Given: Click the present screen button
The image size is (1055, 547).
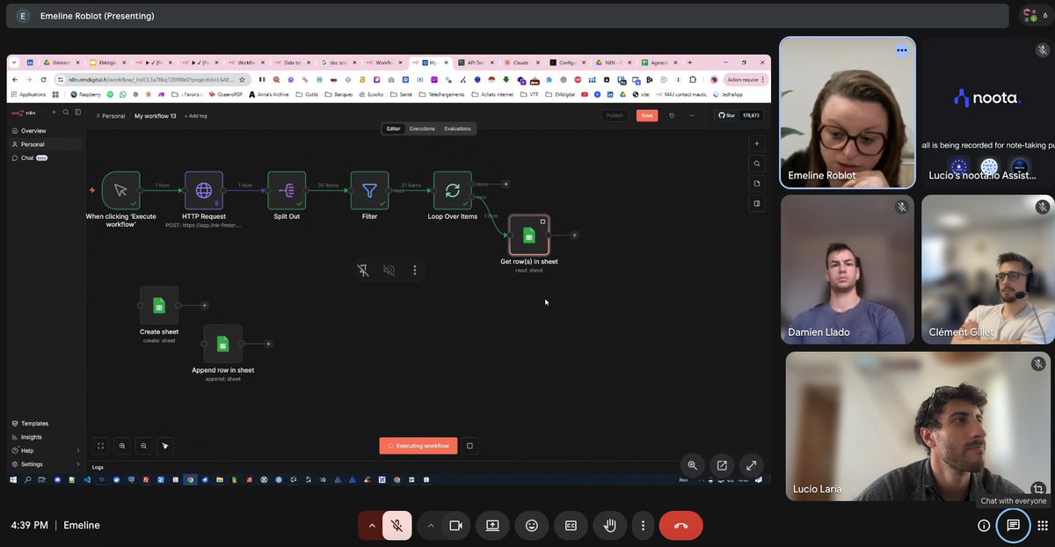Looking at the screenshot, I should [492, 525].
